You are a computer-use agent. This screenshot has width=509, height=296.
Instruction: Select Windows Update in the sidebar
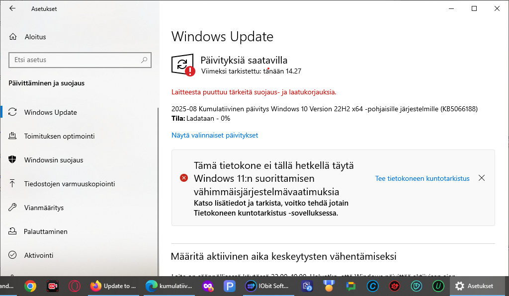(50, 112)
